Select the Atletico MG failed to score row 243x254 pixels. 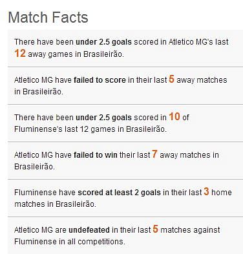125,86
